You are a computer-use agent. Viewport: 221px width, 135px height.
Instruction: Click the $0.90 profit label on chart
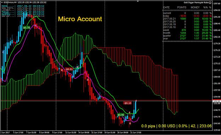121,115
